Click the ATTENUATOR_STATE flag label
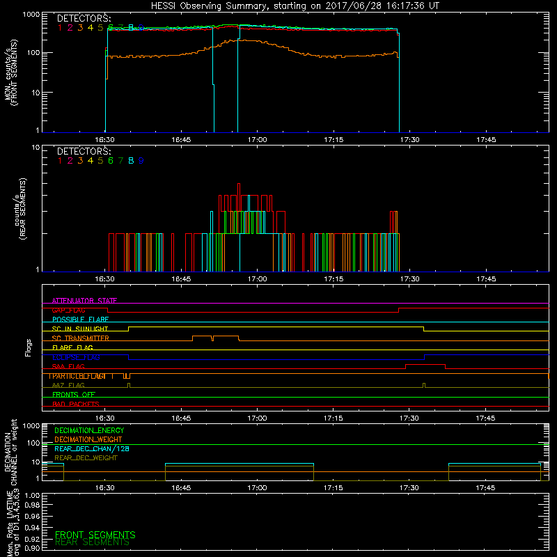557x557 pixels. click(84, 301)
